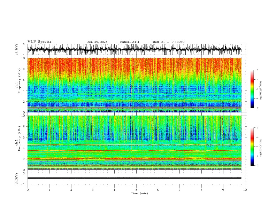The height and width of the screenshot is (213, 276).
Task: Click the ch.3 flat waveform trace
Action: click(134, 178)
